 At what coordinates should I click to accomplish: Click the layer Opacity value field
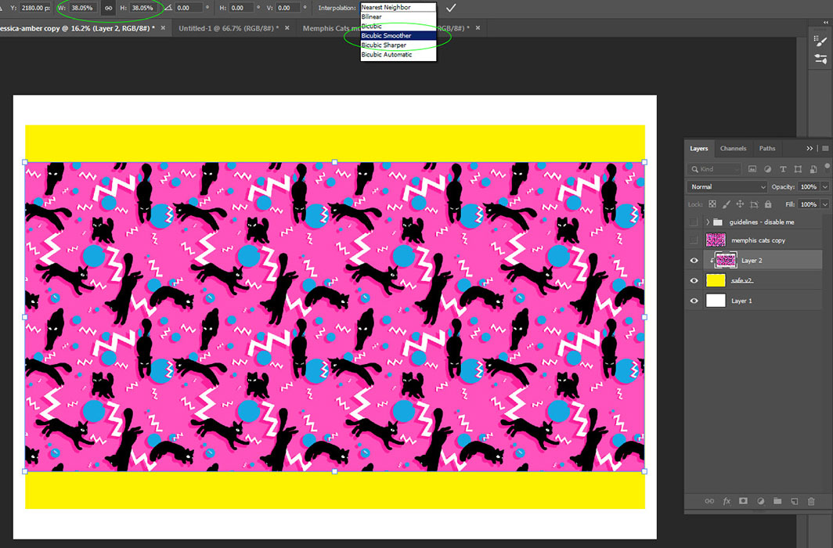[x=809, y=187]
